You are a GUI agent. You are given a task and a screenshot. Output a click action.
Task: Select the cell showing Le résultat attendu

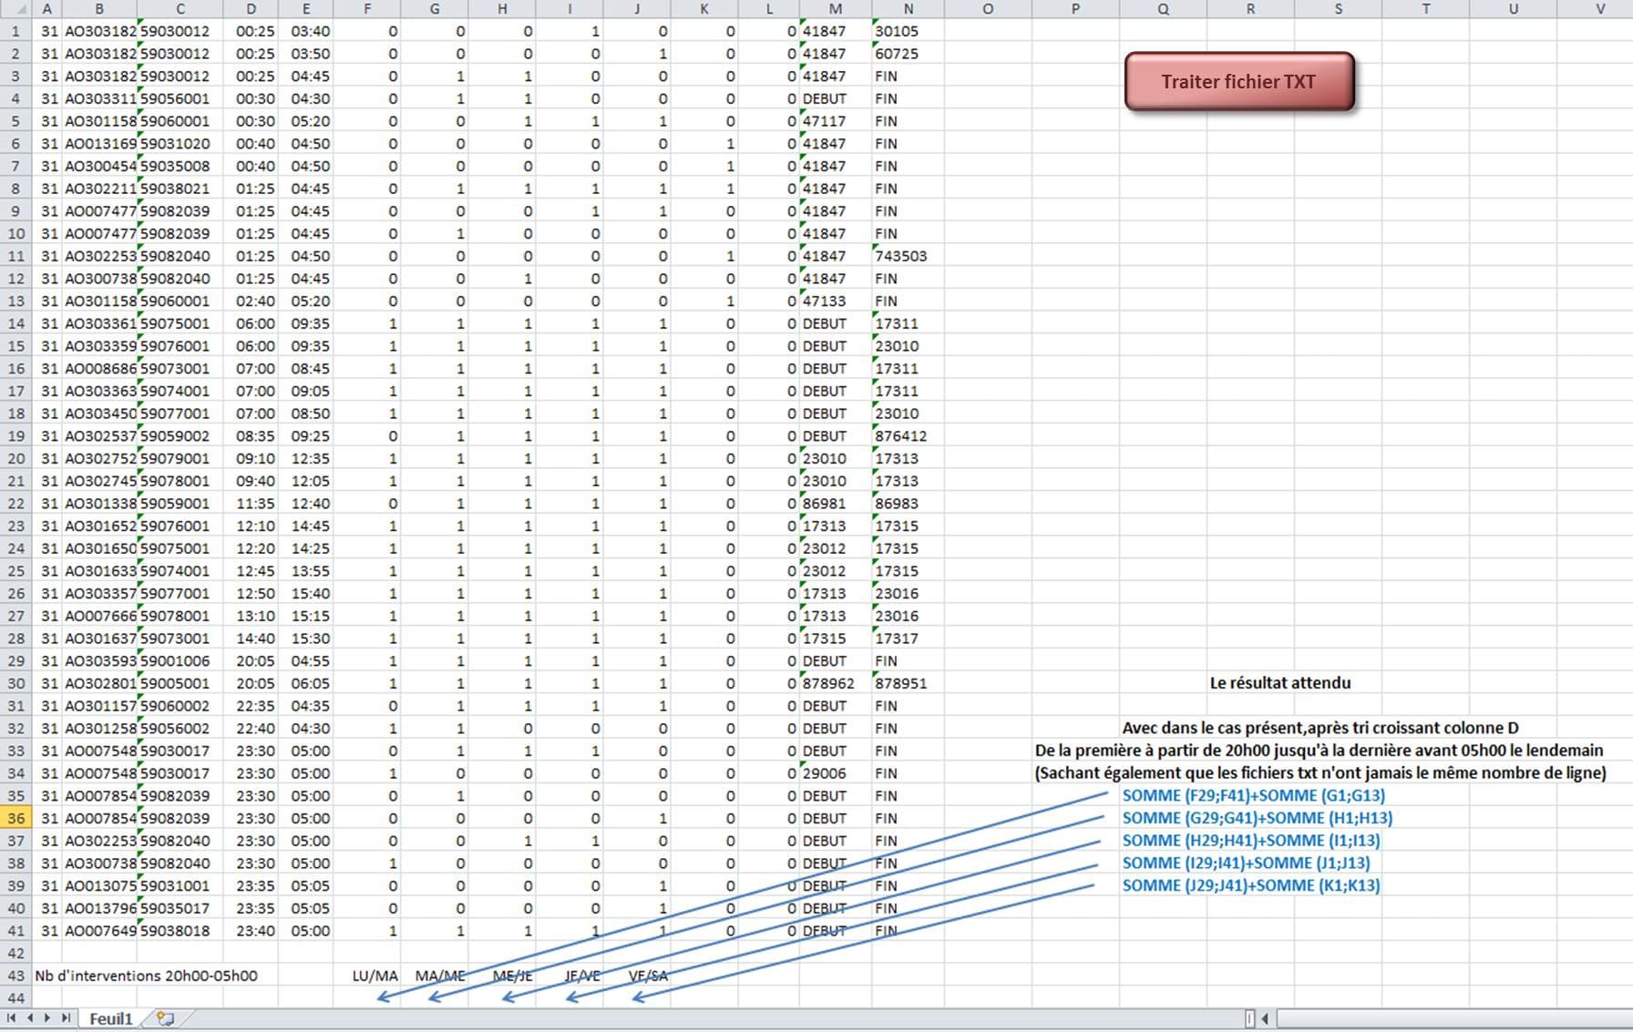(1281, 683)
